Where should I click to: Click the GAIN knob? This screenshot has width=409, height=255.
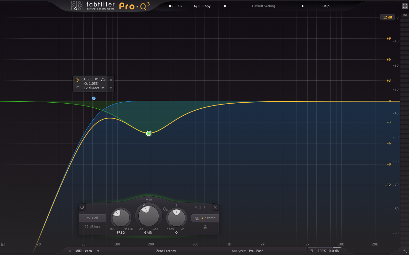click(149, 215)
